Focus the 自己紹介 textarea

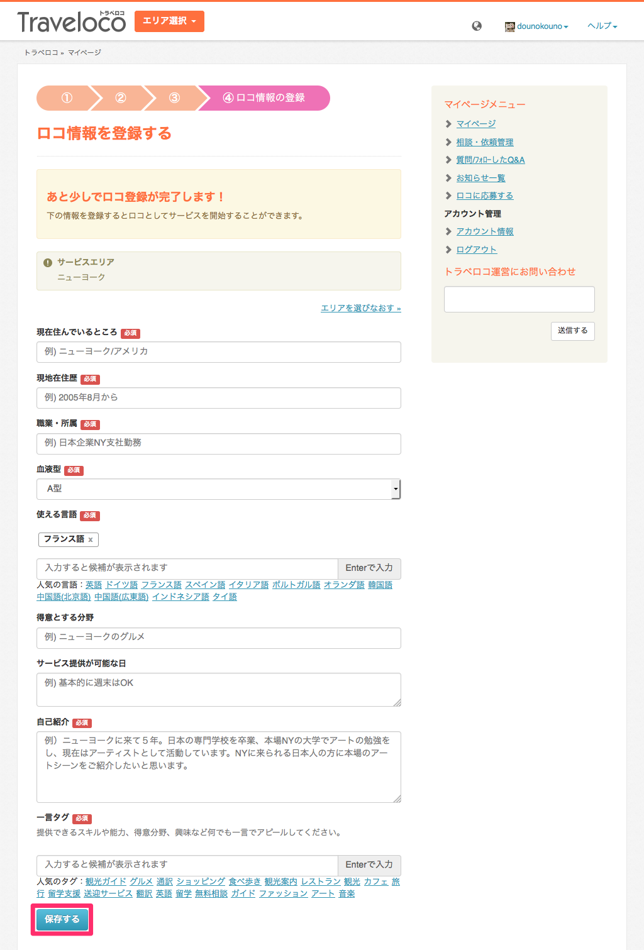point(219,767)
